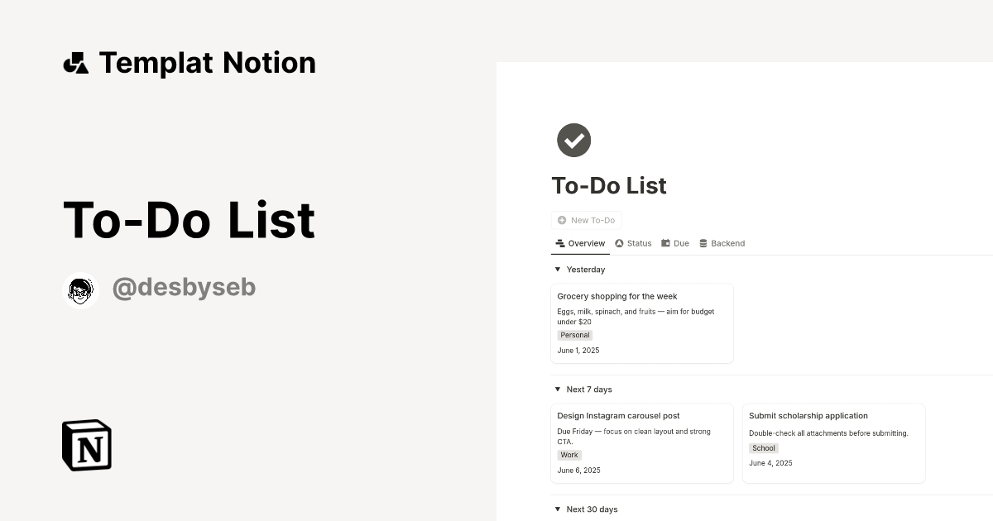The image size is (993, 521).
Task: Click the checkmark page icon above To-Do List
Action: coord(573,140)
